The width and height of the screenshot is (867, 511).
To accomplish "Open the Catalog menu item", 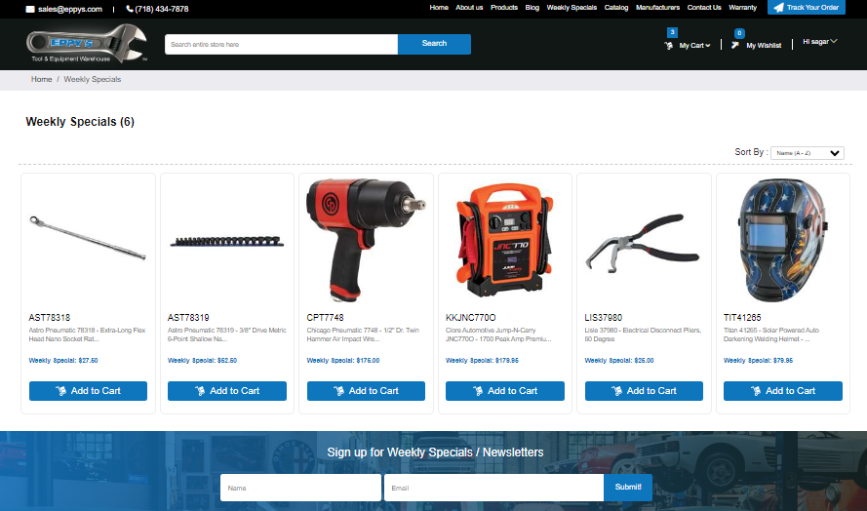I will [x=616, y=7].
